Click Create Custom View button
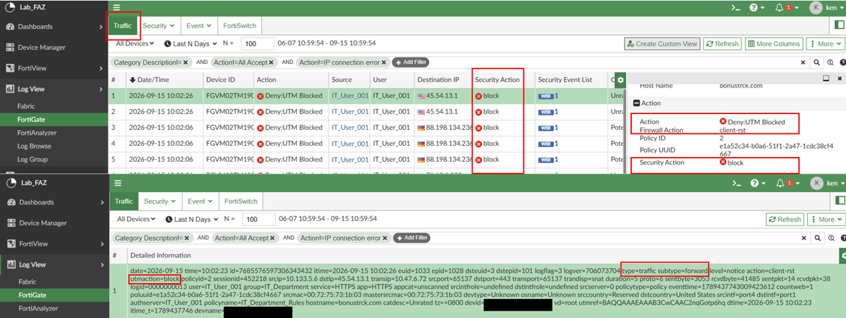This screenshot has width=846, height=318. (662, 44)
